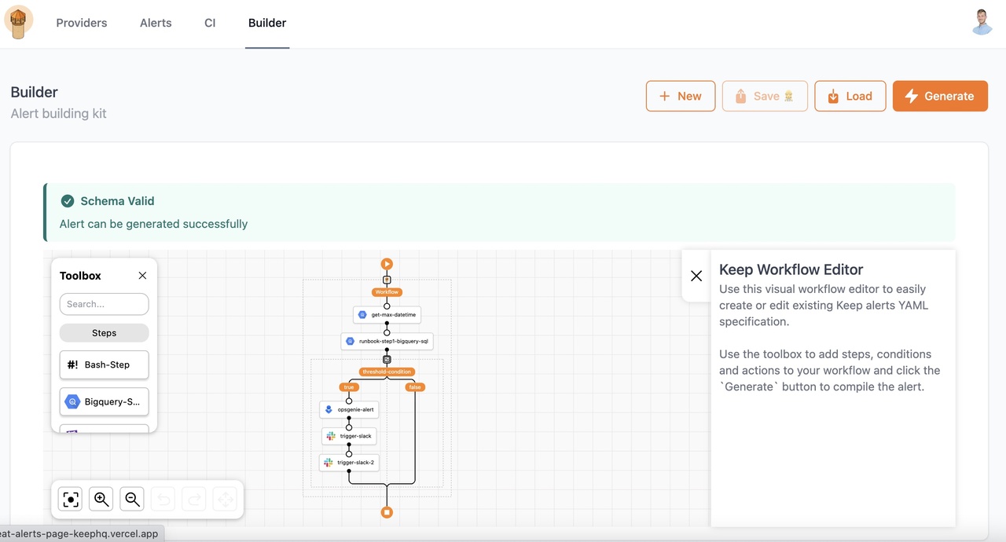The height and width of the screenshot is (542, 1006).
Task: Open the Keep logo home icon
Action: 19,22
